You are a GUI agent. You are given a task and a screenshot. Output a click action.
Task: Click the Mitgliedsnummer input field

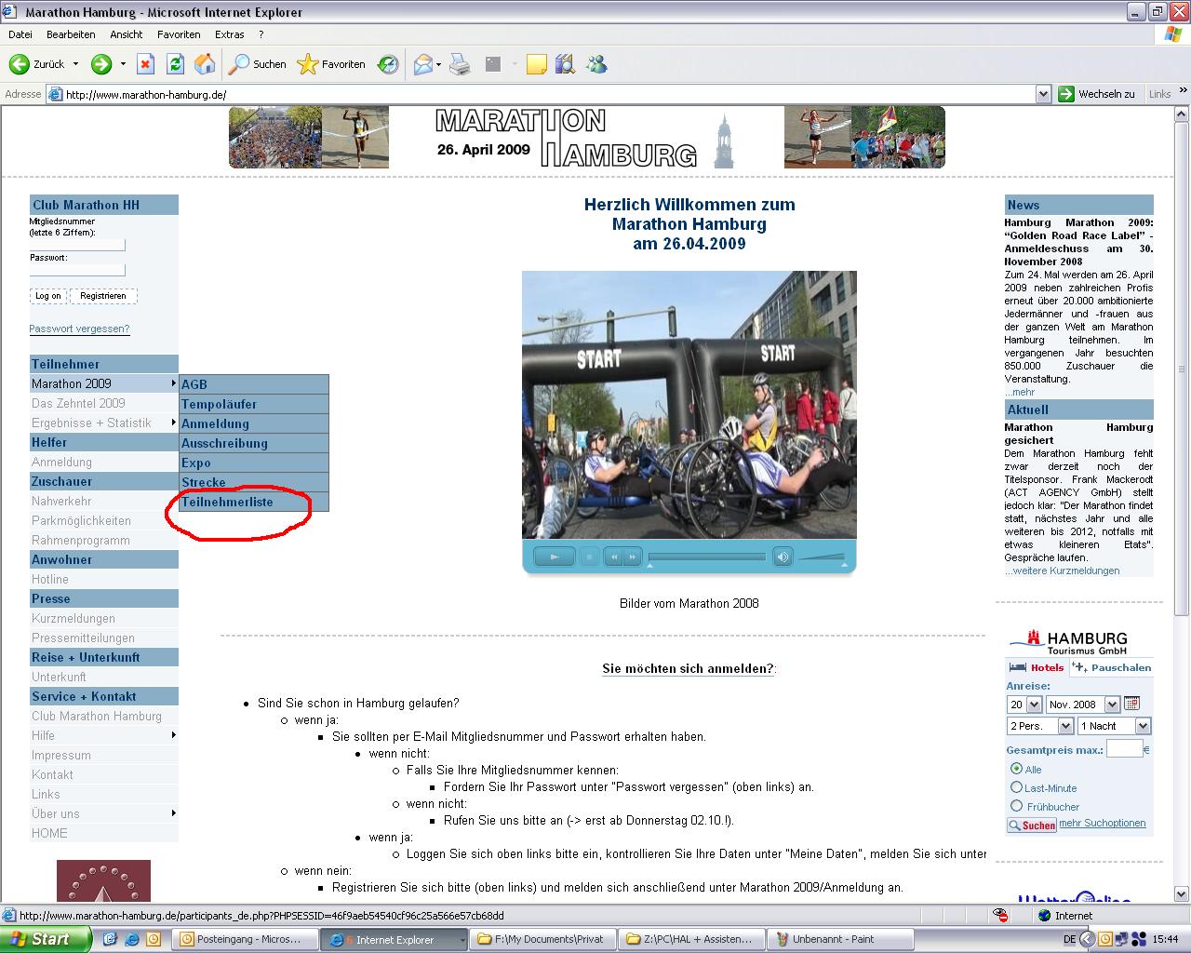tap(77, 245)
